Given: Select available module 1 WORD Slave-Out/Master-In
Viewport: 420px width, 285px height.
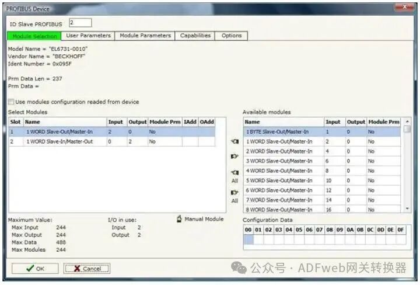Looking at the screenshot, I should 322,141.
